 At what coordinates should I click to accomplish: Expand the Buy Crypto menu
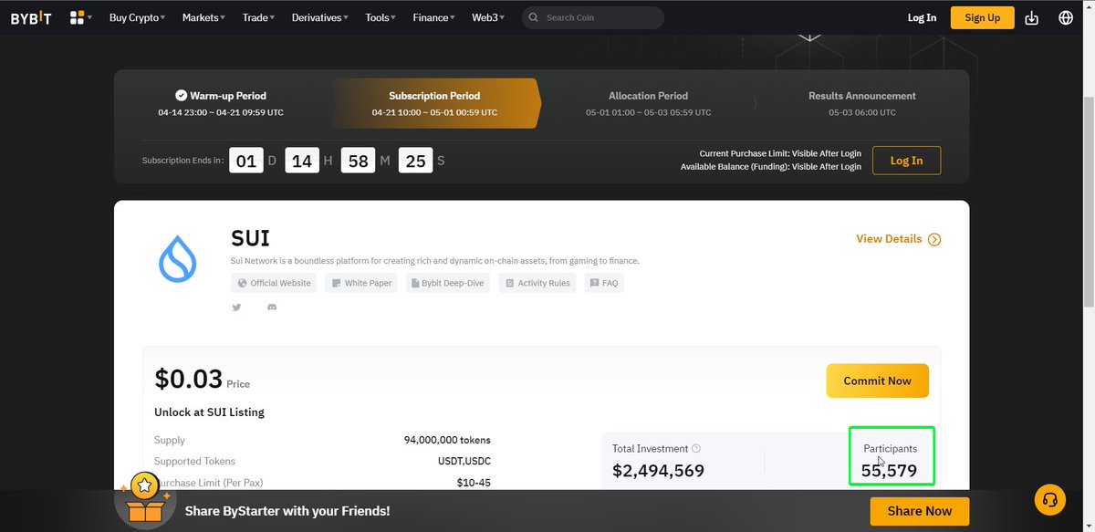tap(137, 17)
